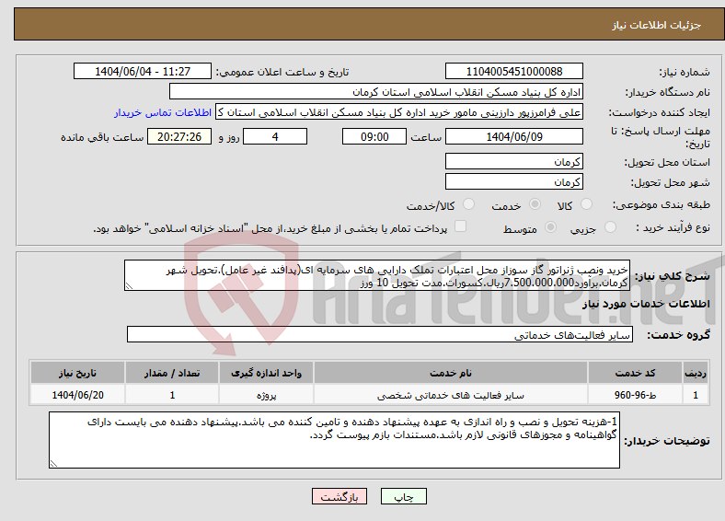Click the ردیف column header
The width and height of the screenshot is (725, 521).
[x=696, y=373]
